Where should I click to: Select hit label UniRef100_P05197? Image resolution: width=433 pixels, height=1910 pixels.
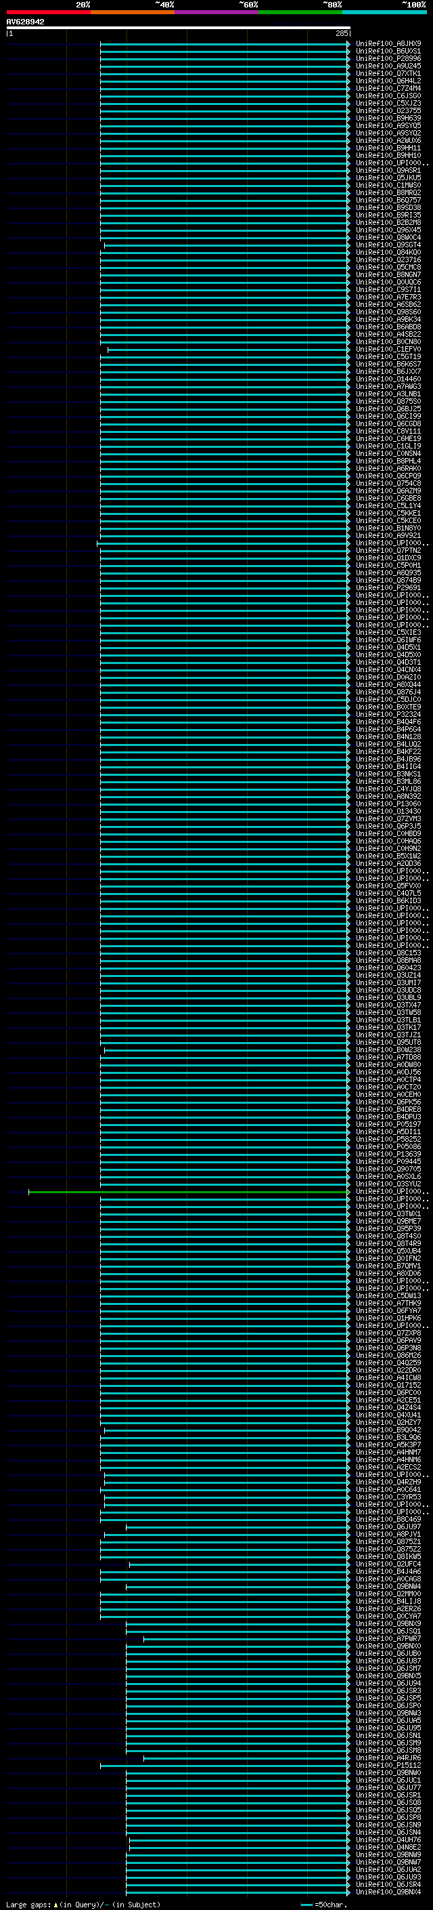point(388,1124)
